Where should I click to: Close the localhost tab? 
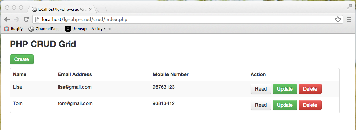90,9
